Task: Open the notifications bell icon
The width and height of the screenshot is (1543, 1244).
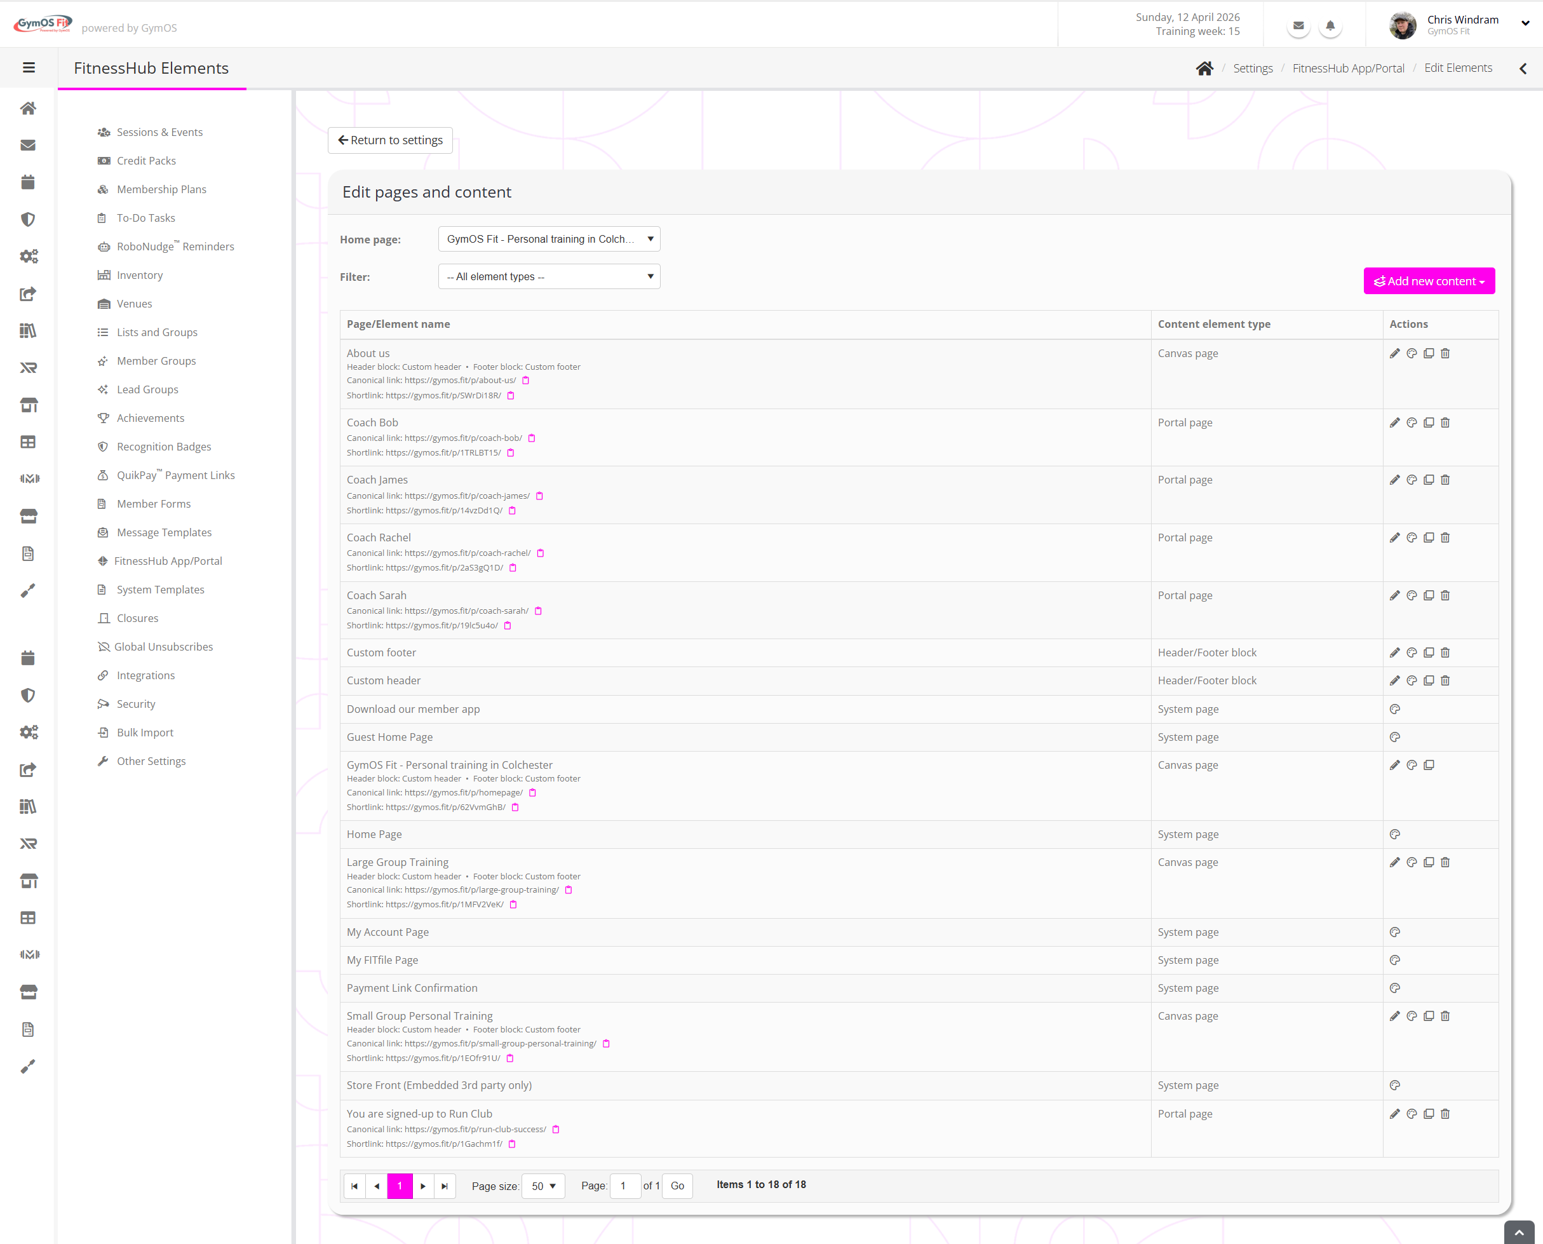Action: 1330,26
